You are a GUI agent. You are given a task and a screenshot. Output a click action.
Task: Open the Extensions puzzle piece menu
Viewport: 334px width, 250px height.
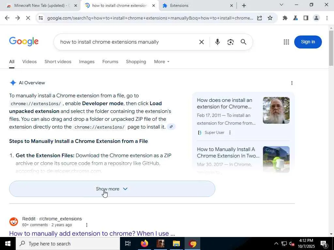[x=285, y=18]
